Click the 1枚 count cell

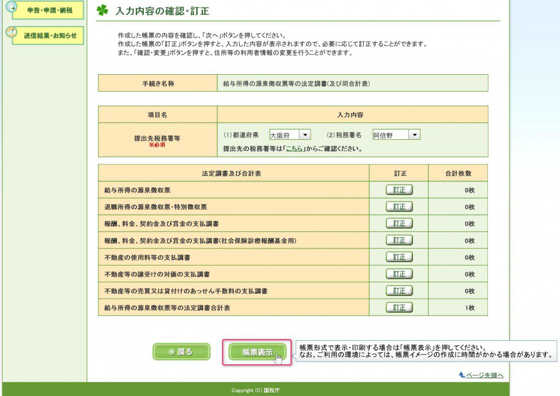(458, 308)
